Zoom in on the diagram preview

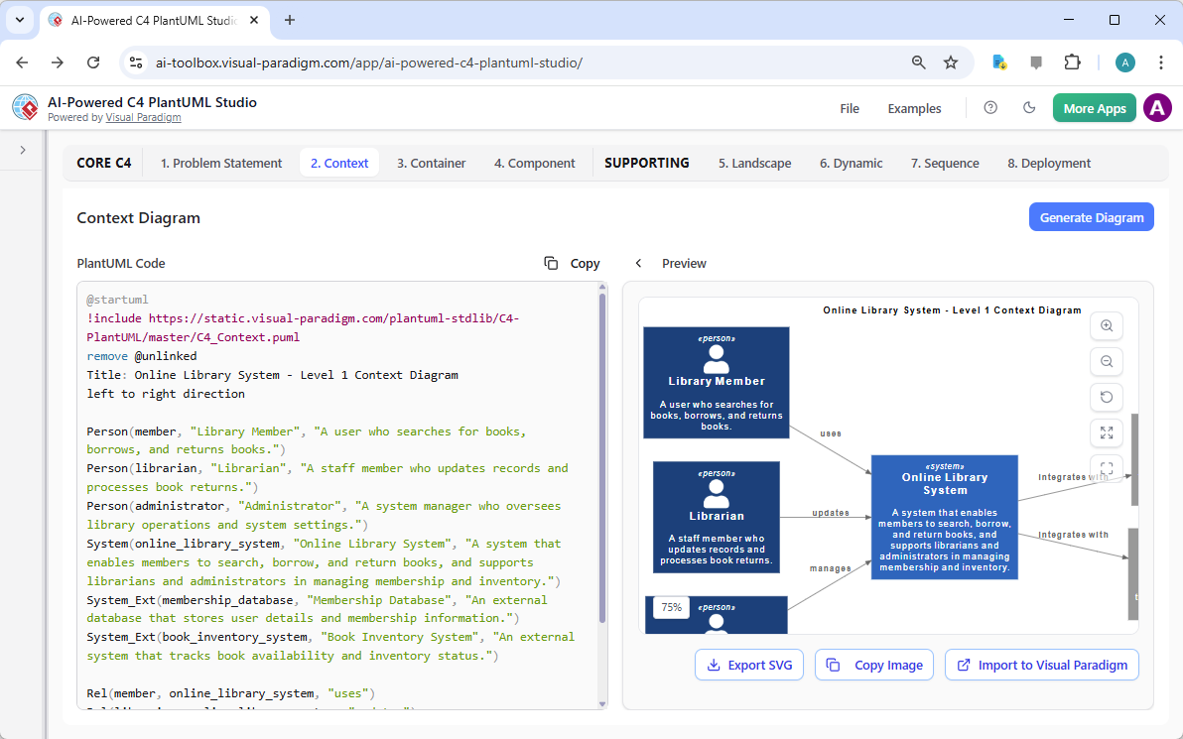coord(1106,325)
